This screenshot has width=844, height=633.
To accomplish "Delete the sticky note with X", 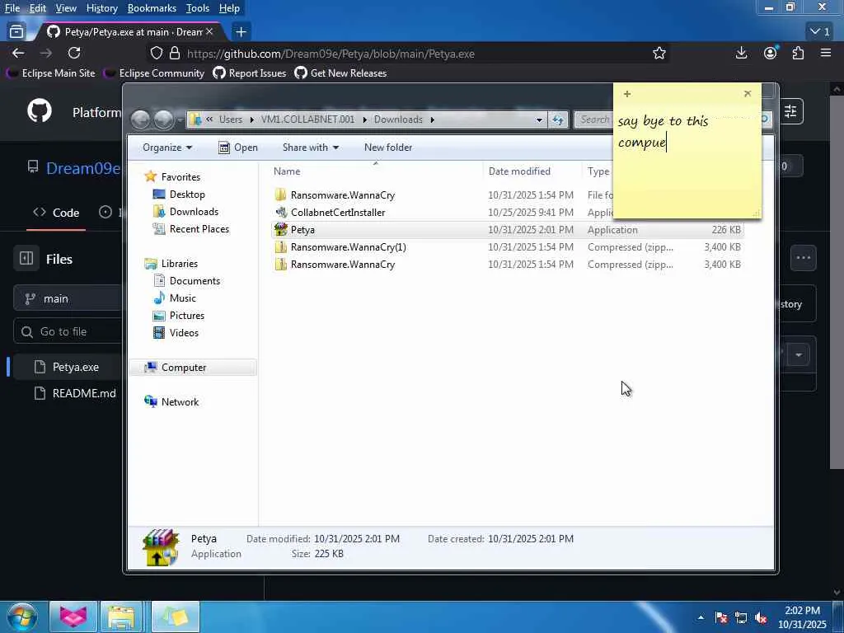I will (747, 94).
